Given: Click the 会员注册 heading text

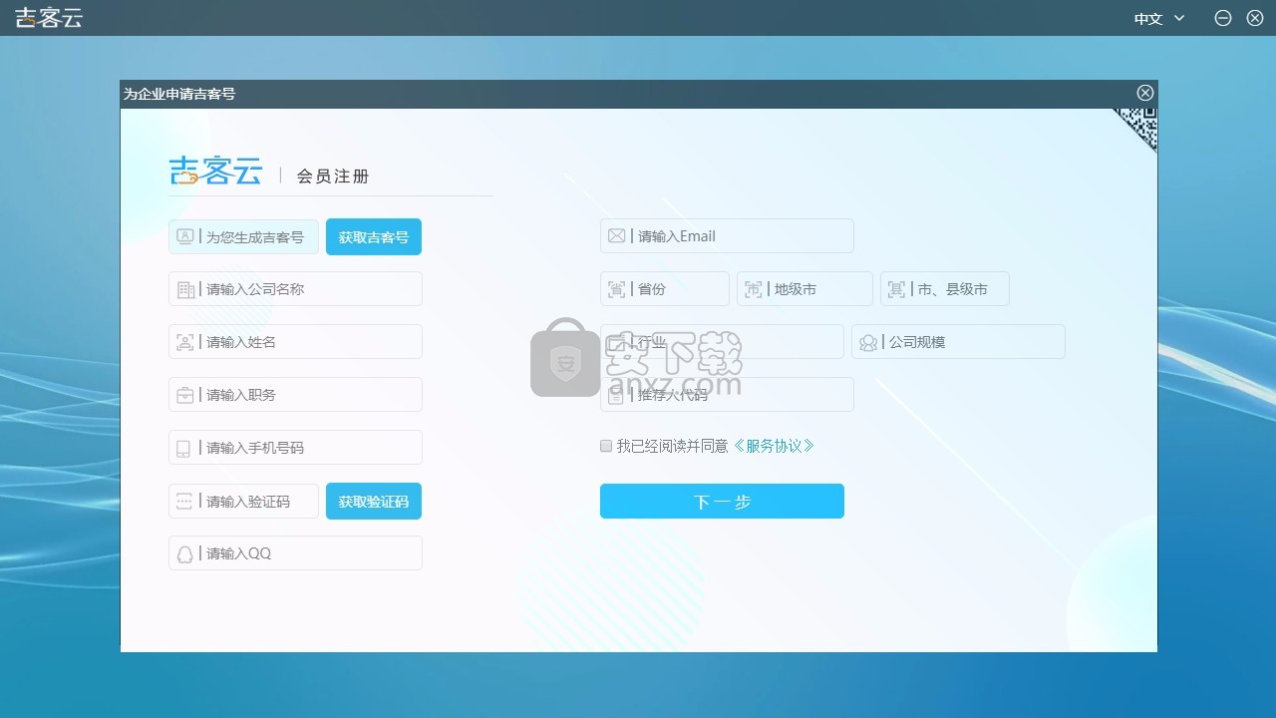Looking at the screenshot, I should [333, 177].
